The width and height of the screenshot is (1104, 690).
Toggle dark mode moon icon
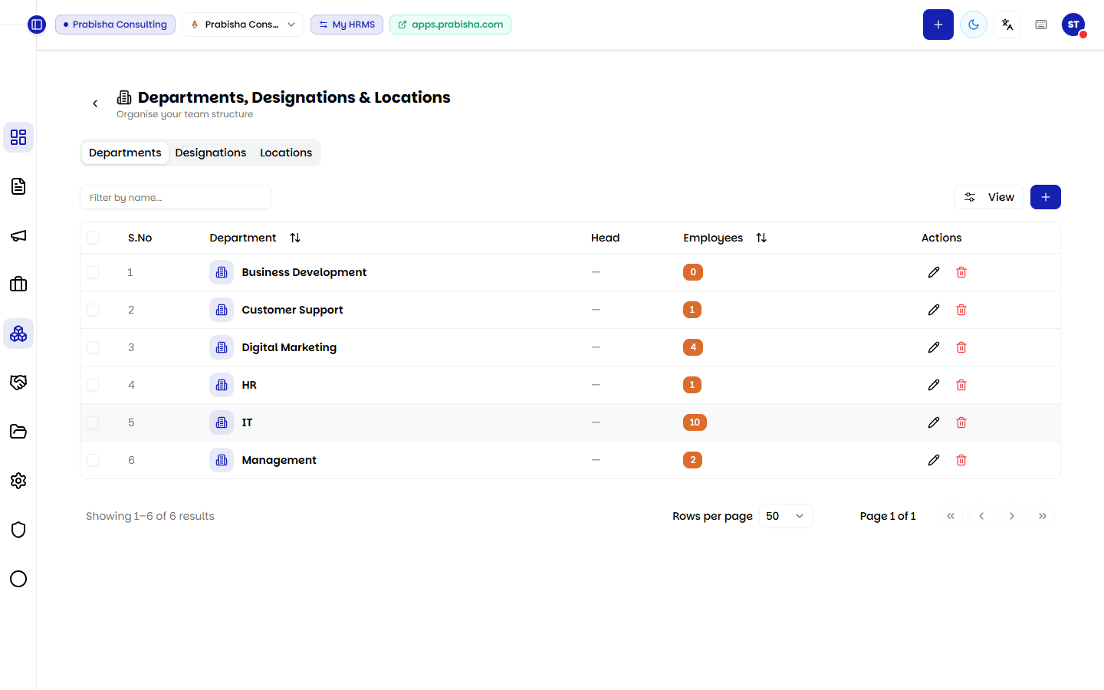click(x=974, y=25)
